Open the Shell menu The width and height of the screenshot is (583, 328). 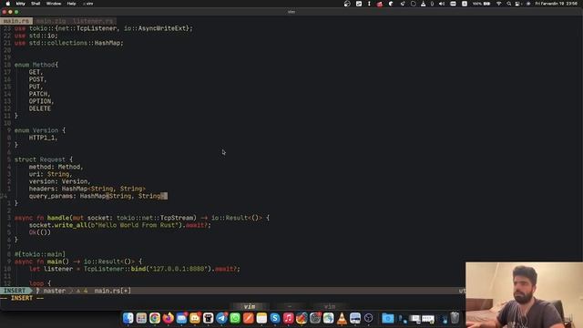[x=36, y=4]
